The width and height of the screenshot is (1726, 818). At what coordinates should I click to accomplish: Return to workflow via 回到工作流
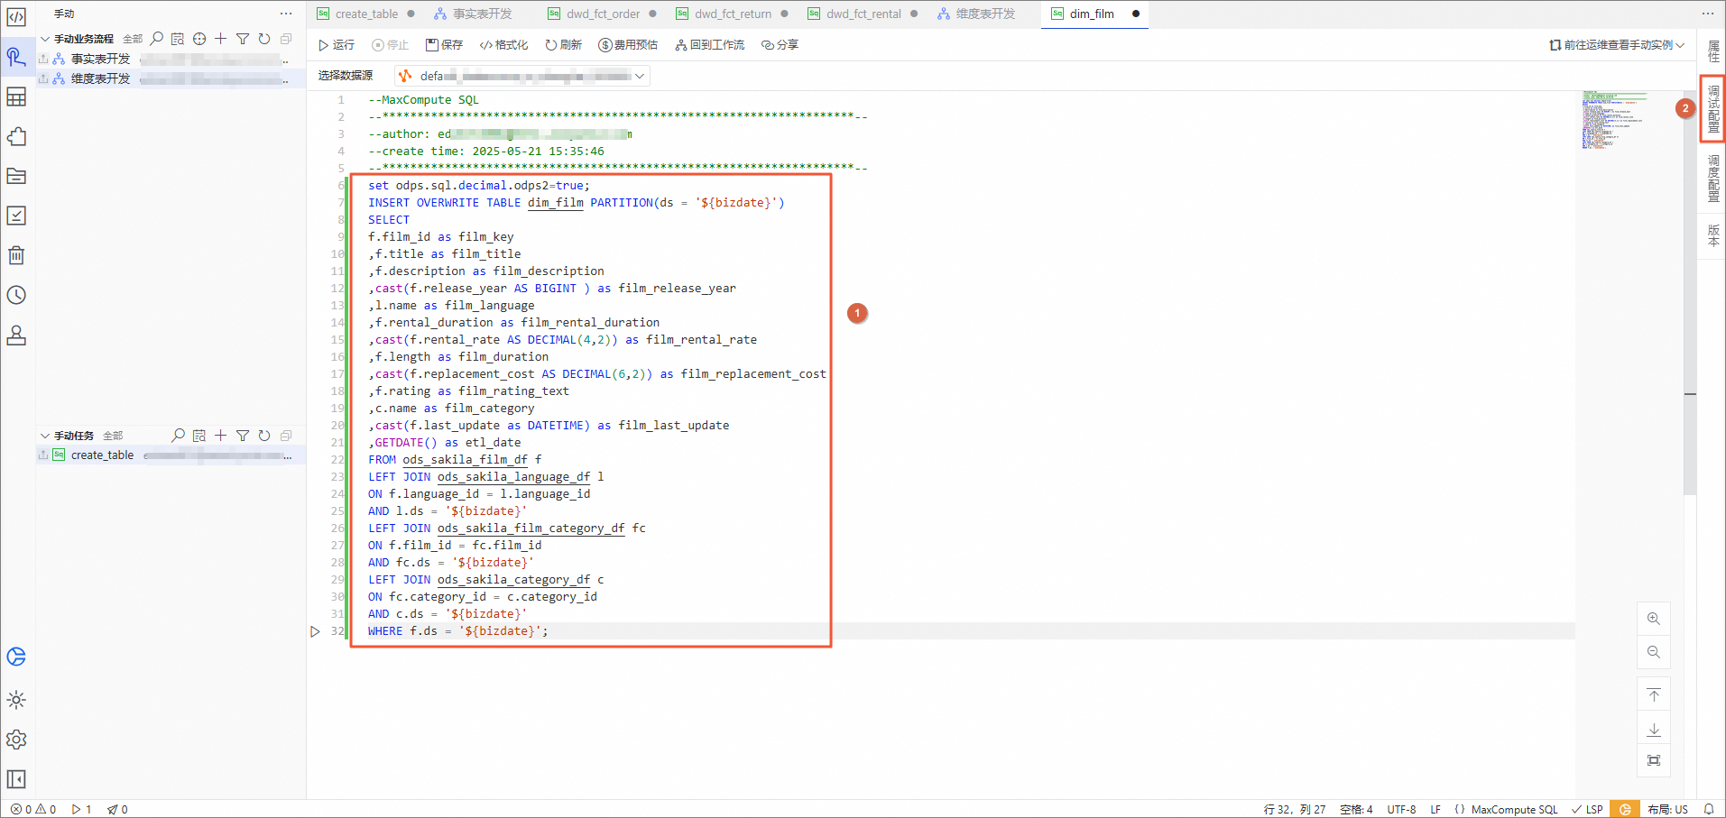click(x=710, y=45)
